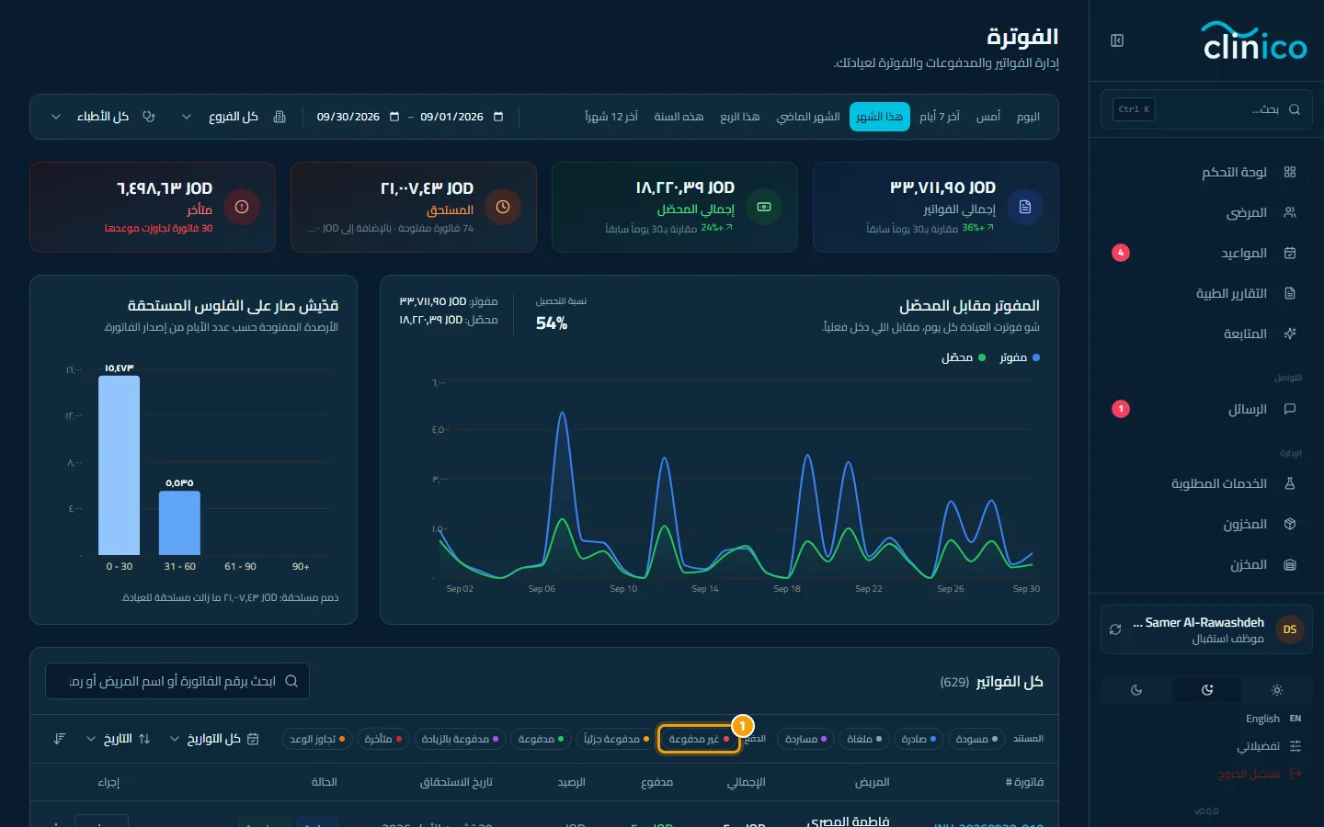Open the التاريخ sort-by dropdown
This screenshot has height=827, width=1324.
coord(118,739)
